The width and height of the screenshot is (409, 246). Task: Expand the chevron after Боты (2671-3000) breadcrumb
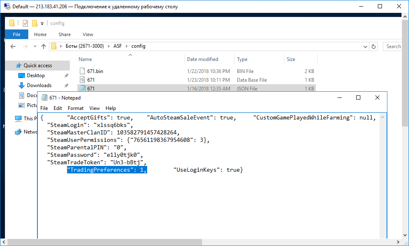point(108,46)
